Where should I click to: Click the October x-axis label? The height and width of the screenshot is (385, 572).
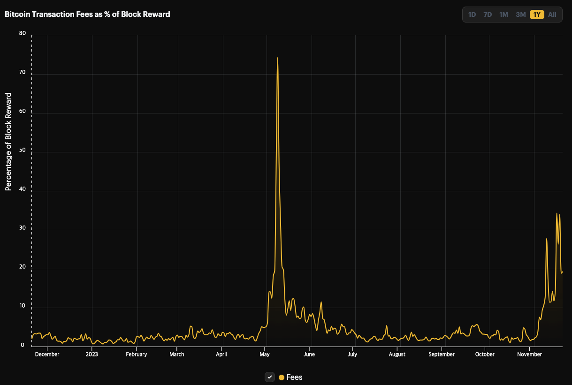click(485, 355)
